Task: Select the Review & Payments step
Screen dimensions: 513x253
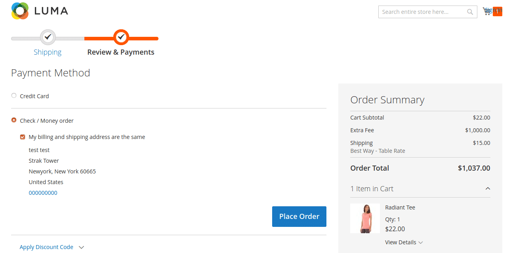Action: pyautogui.click(x=121, y=52)
